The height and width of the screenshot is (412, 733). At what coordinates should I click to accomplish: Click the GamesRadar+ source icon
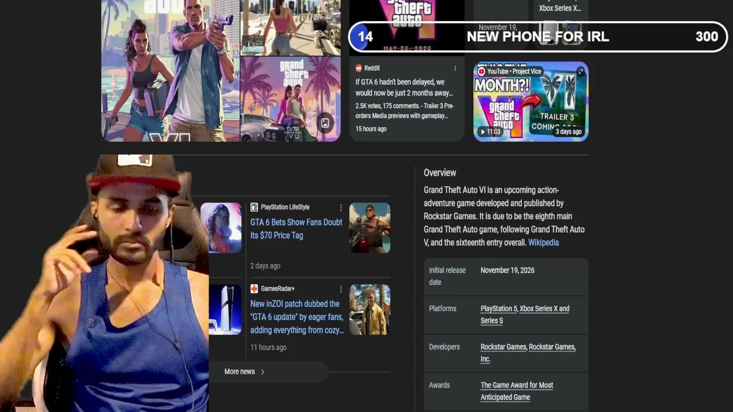[254, 288]
